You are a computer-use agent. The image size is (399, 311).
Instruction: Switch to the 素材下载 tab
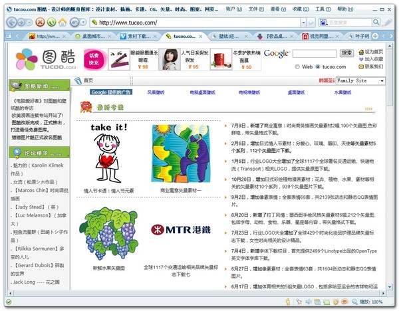(x=138, y=37)
